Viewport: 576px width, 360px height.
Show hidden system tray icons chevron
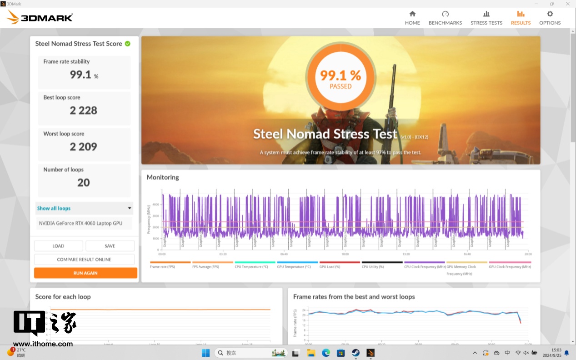click(x=475, y=353)
